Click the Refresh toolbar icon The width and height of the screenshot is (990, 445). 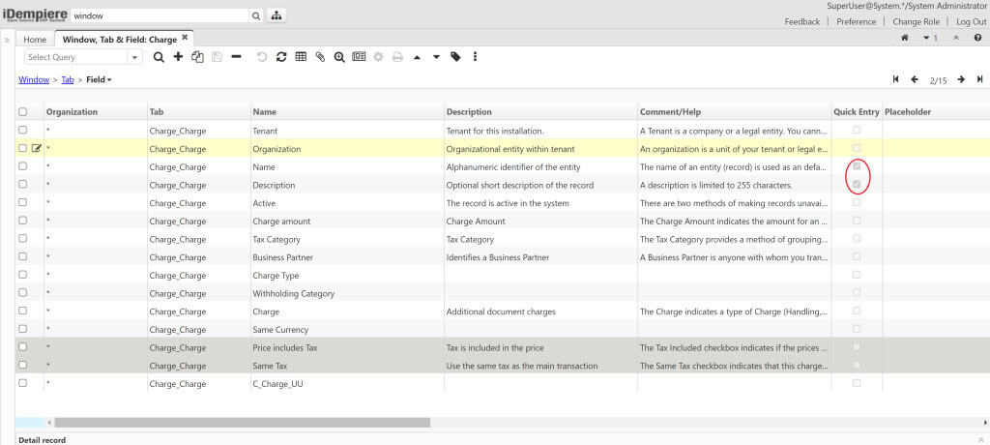tap(281, 57)
